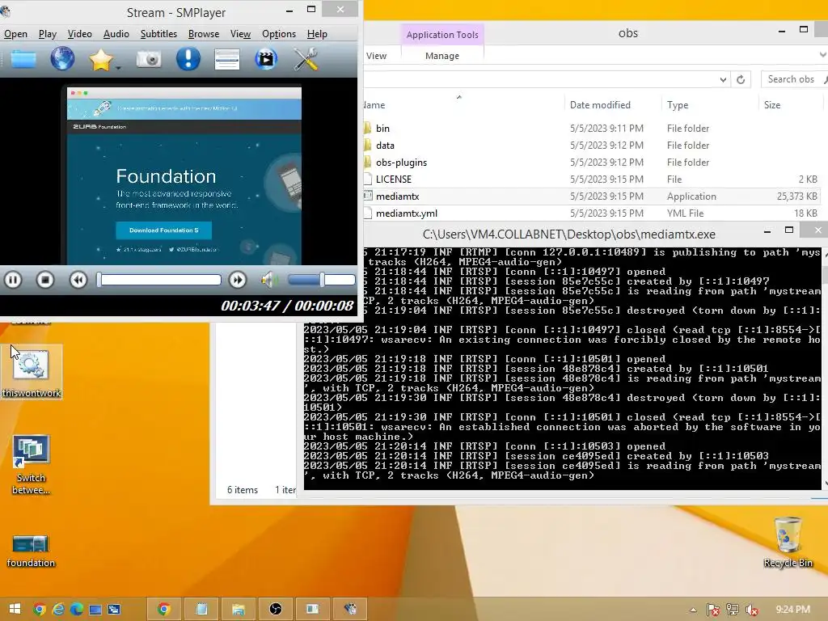Take a screenshot with the camera icon

(149, 58)
